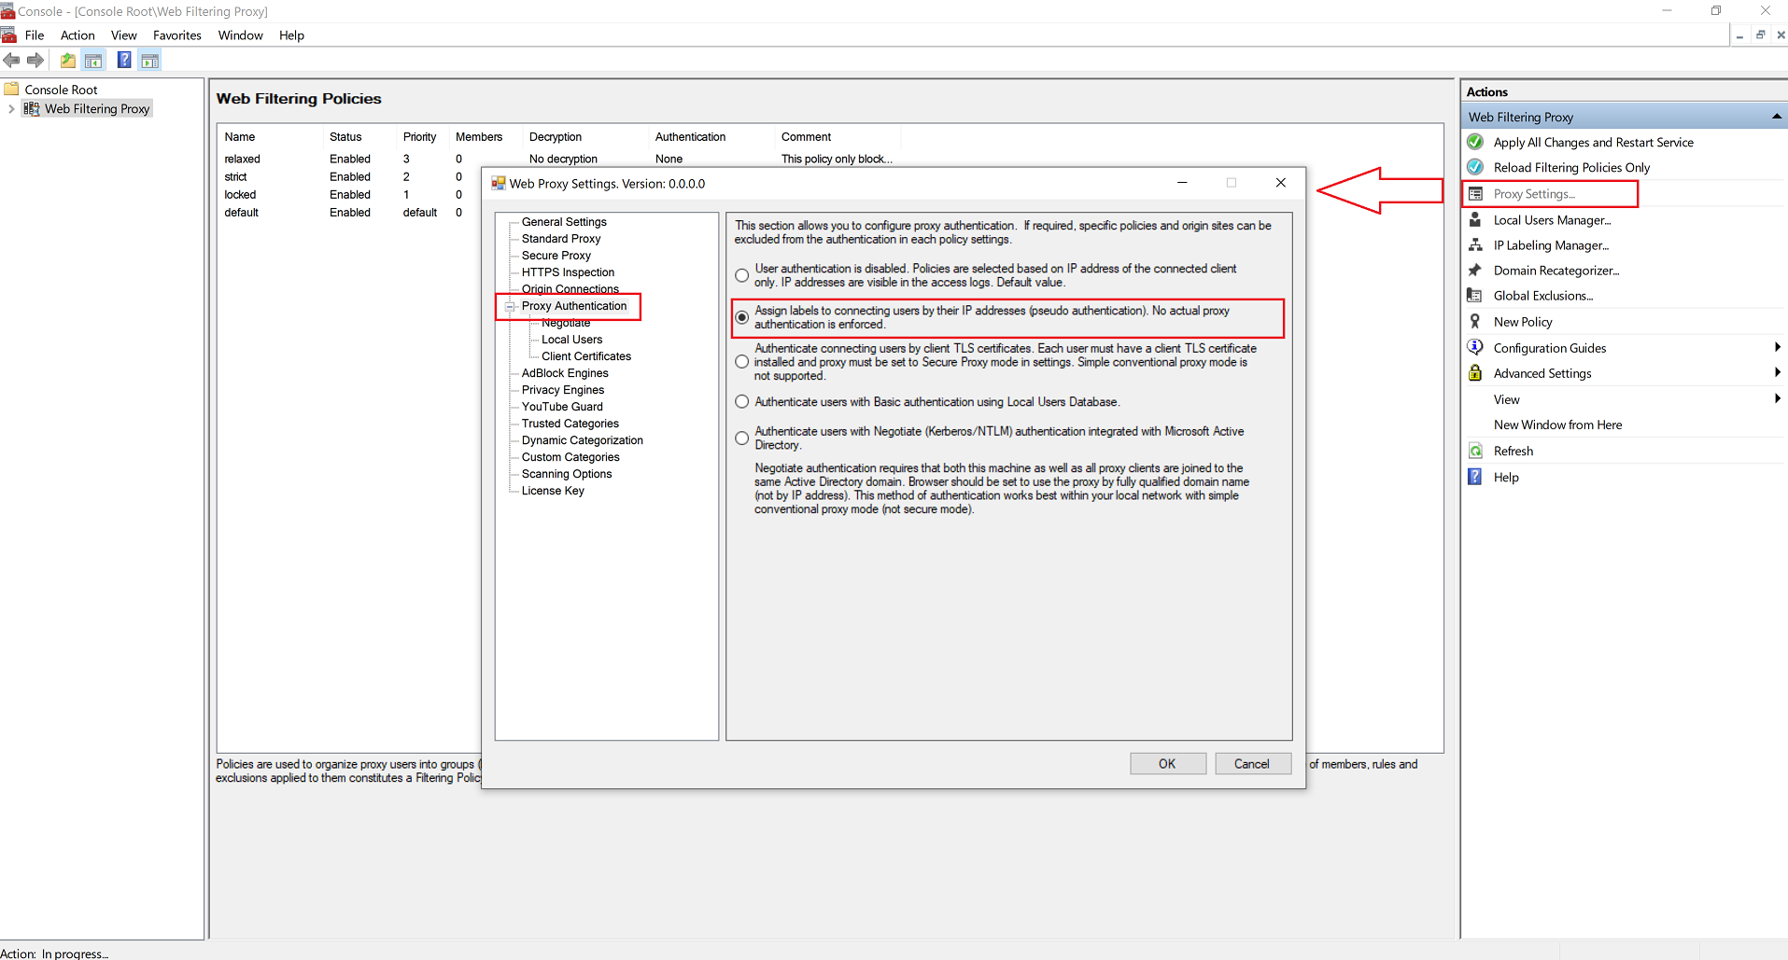Expand the Advanced Settings submenu arrow

(1777, 372)
